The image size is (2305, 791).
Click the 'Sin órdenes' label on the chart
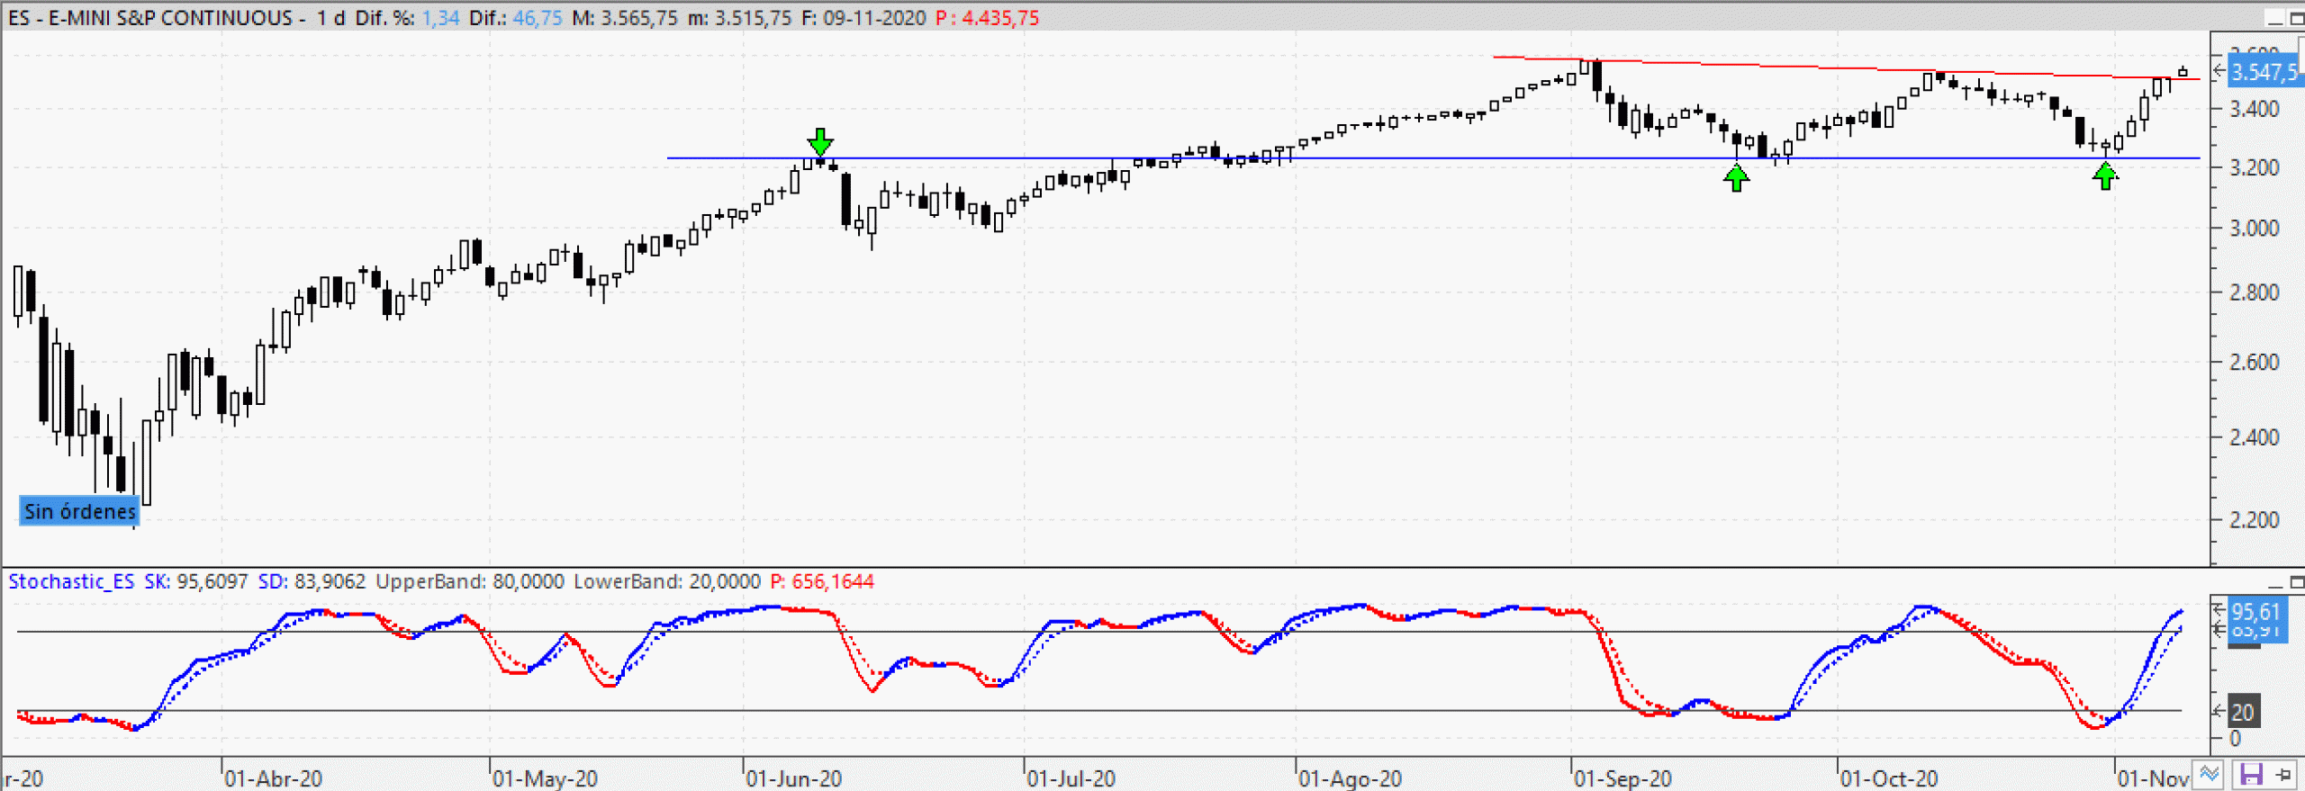click(x=79, y=511)
